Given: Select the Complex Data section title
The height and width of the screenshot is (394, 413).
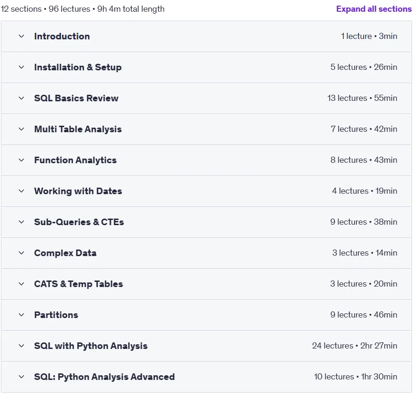Looking at the screenshot, I should pos(65,253).
